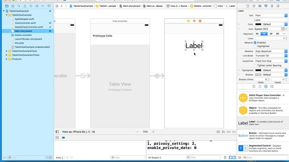Show the Media library

(272, 86)
